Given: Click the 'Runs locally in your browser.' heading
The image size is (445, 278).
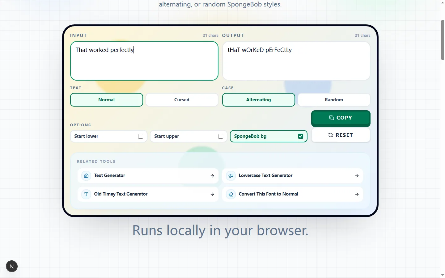Looking at the screenshot, I should (x=220, y=230).
